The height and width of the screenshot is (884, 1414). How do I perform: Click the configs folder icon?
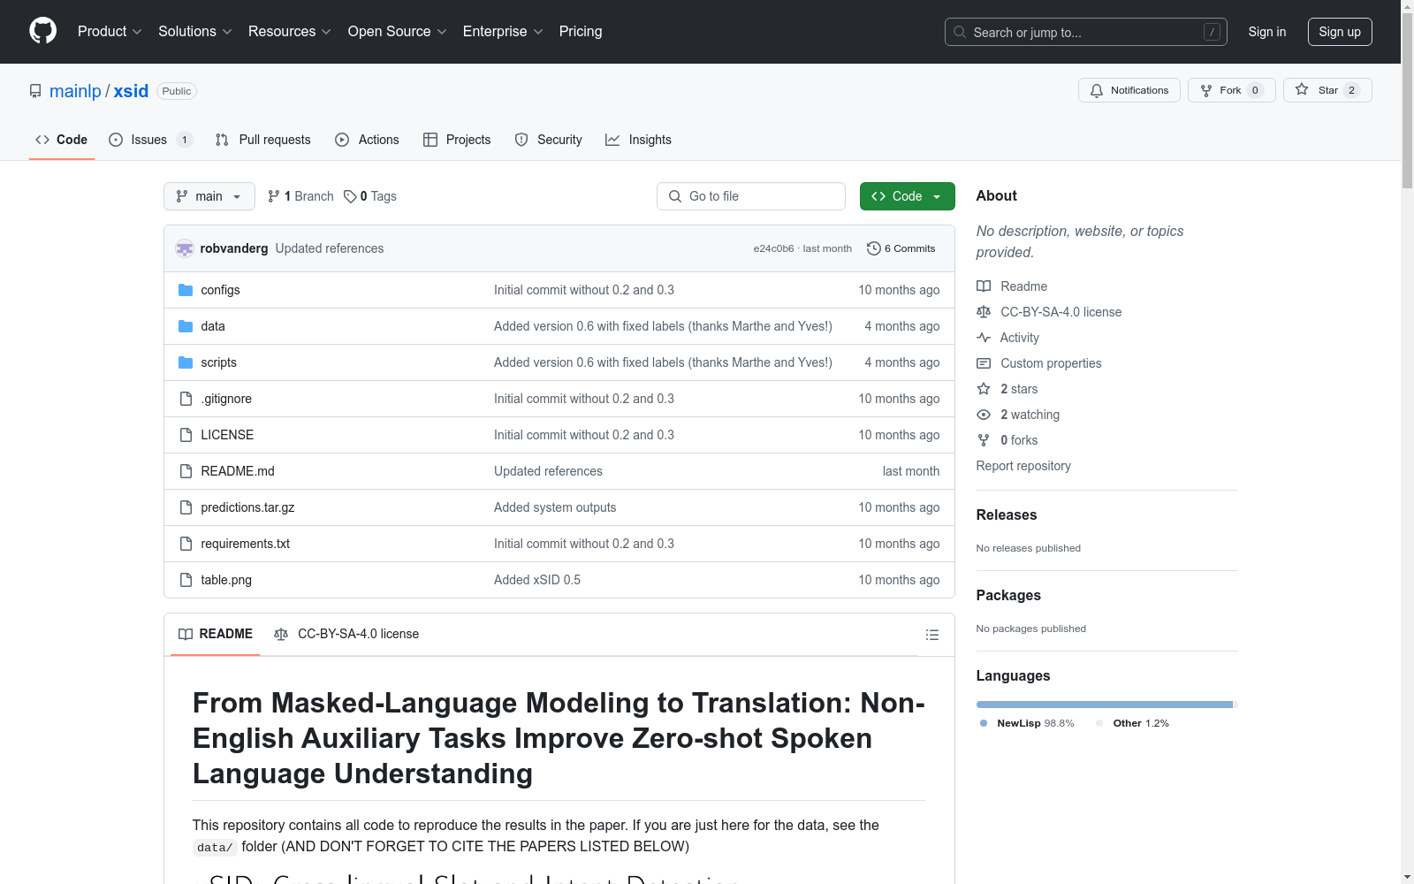[186, 290]
